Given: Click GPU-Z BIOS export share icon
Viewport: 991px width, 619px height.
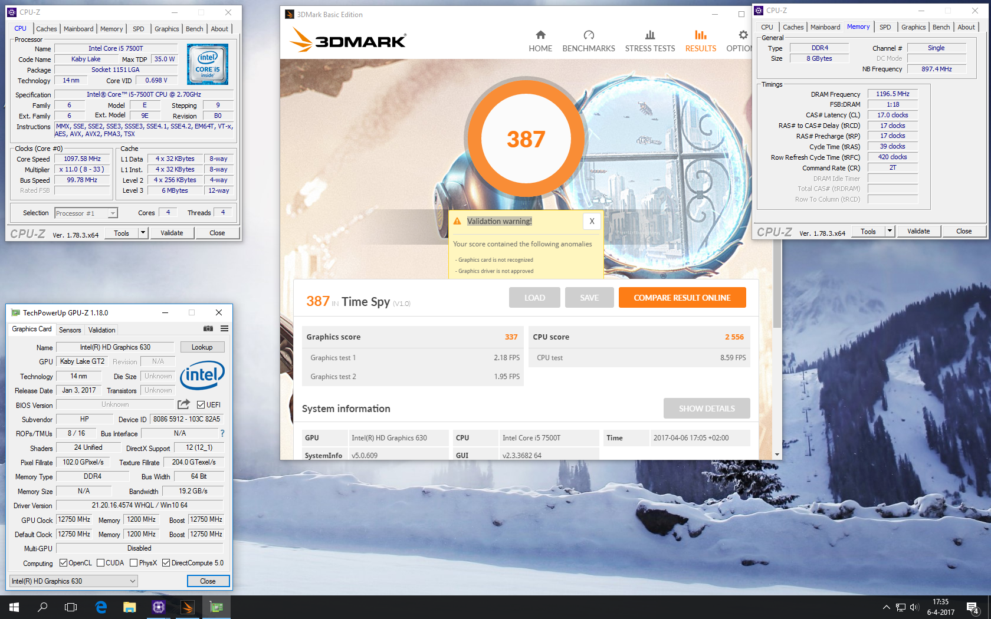Looking at the screenshot, I should click(183, 404).
